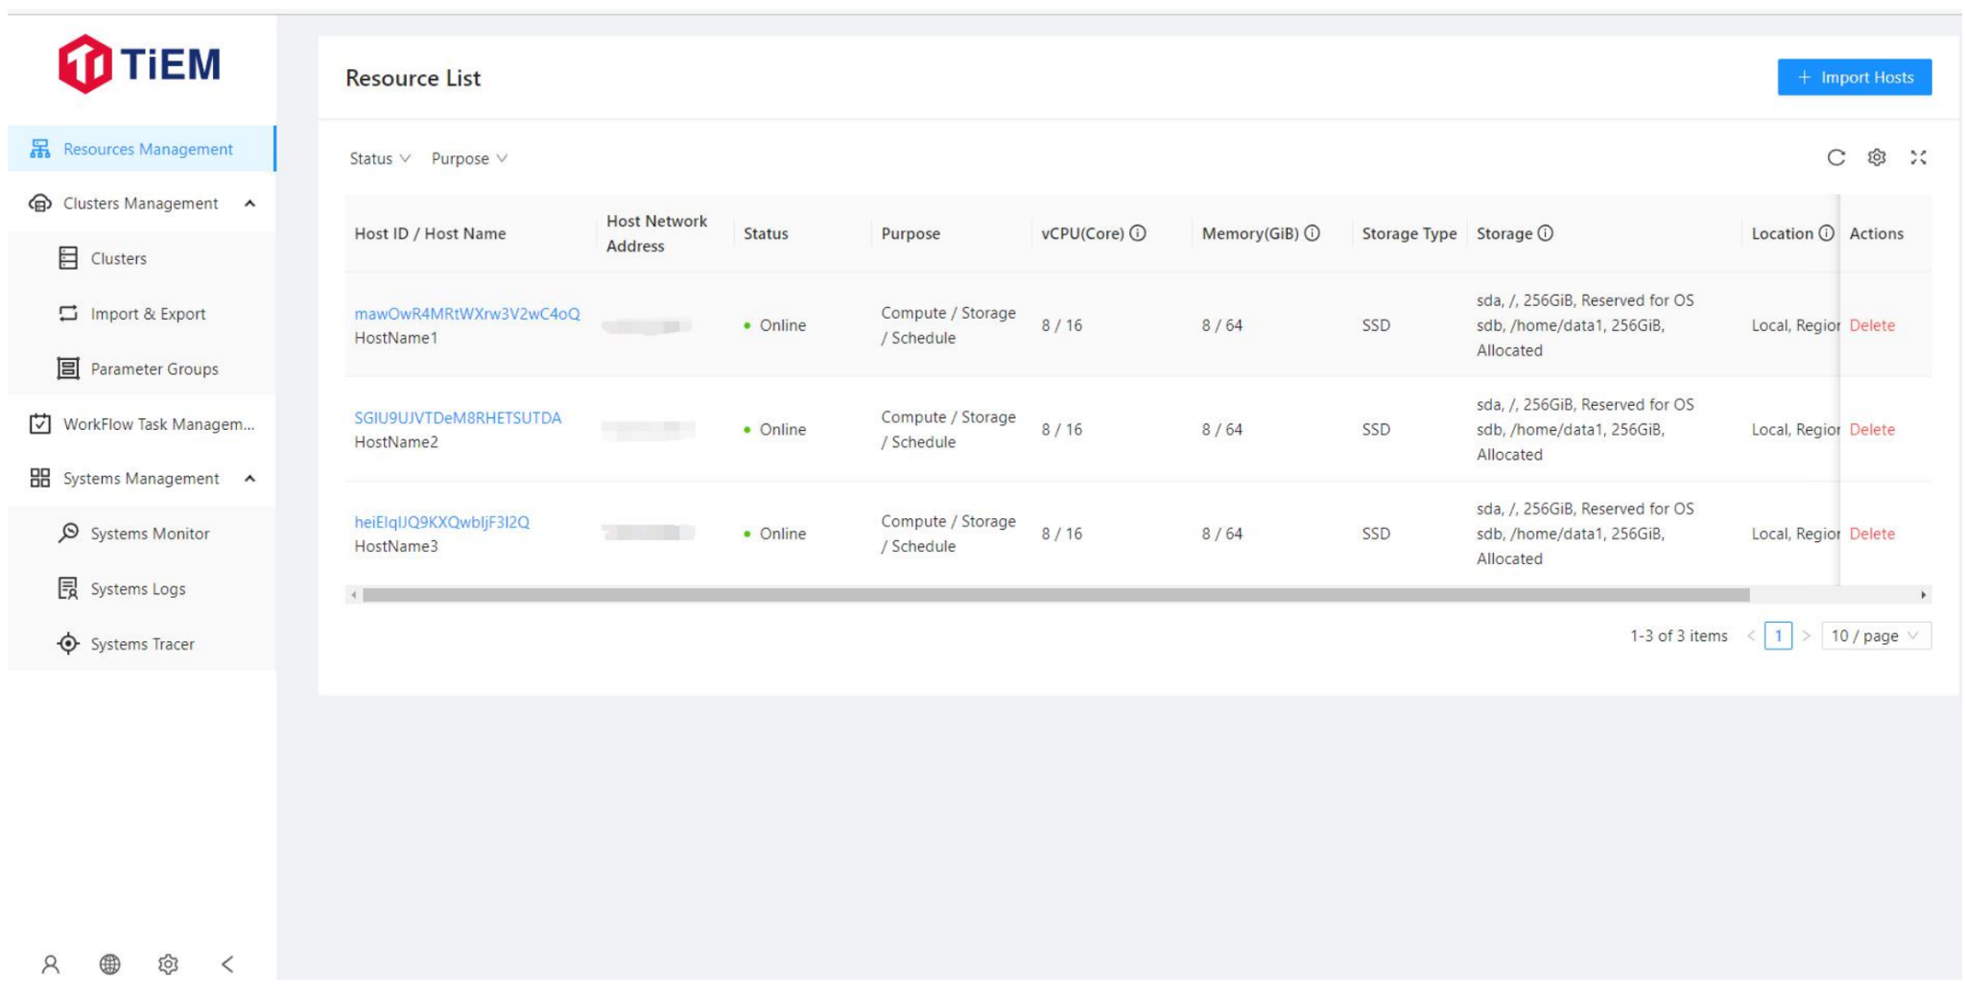The width and height of the screenshot is (1965, 998).
Task: Click Online status of HostName1
Action: point(775,325)
